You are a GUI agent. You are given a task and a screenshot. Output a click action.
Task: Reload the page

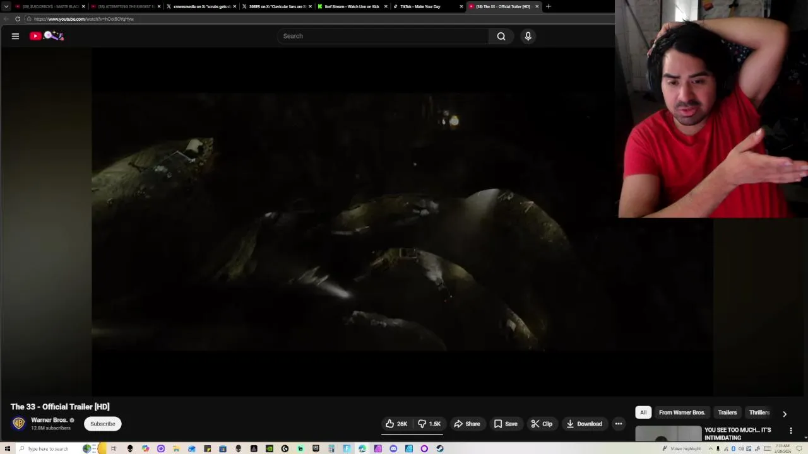(18, 19)
